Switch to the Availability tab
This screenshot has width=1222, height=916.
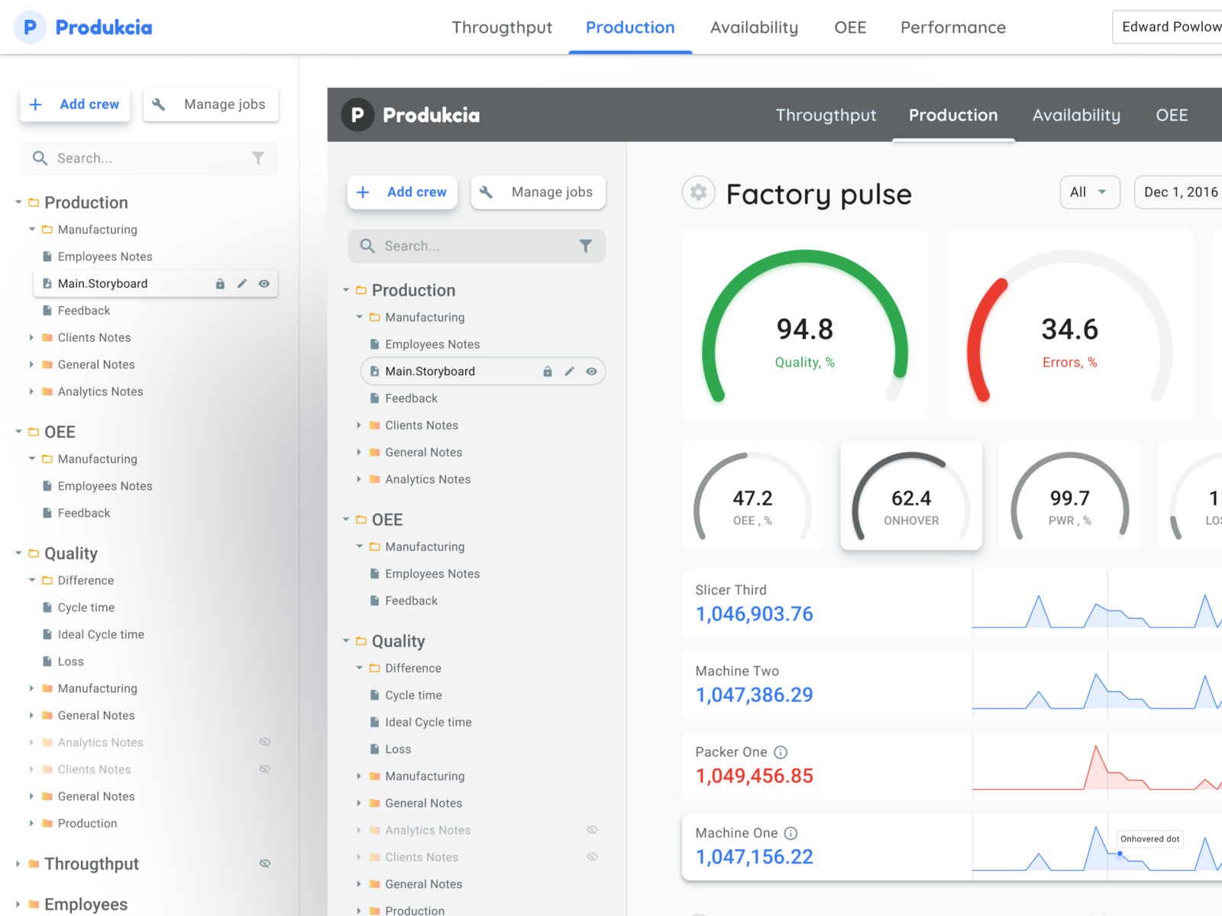755,27
